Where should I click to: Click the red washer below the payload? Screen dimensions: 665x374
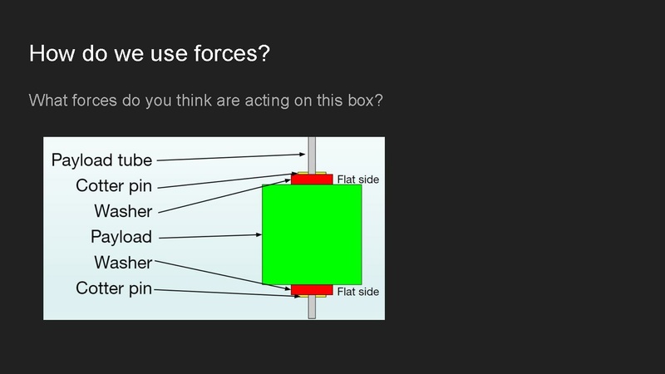click(312, 290)
